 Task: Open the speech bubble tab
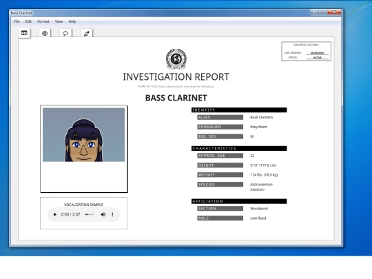(x=65, y=33)
